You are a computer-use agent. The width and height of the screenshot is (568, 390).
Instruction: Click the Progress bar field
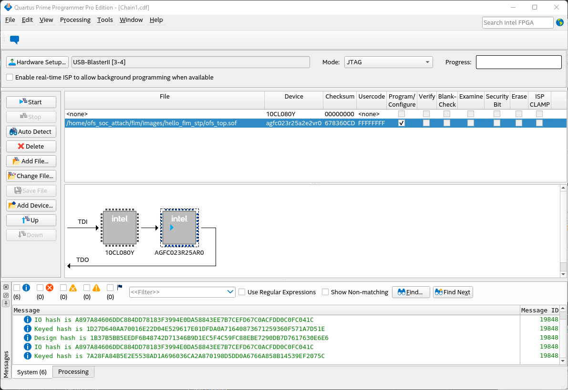pos(518,62)
